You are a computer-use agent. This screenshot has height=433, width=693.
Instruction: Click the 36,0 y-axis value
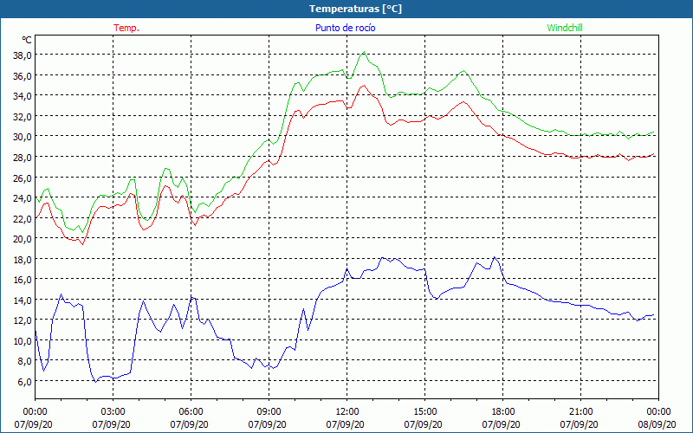click(x=23, y=76)
